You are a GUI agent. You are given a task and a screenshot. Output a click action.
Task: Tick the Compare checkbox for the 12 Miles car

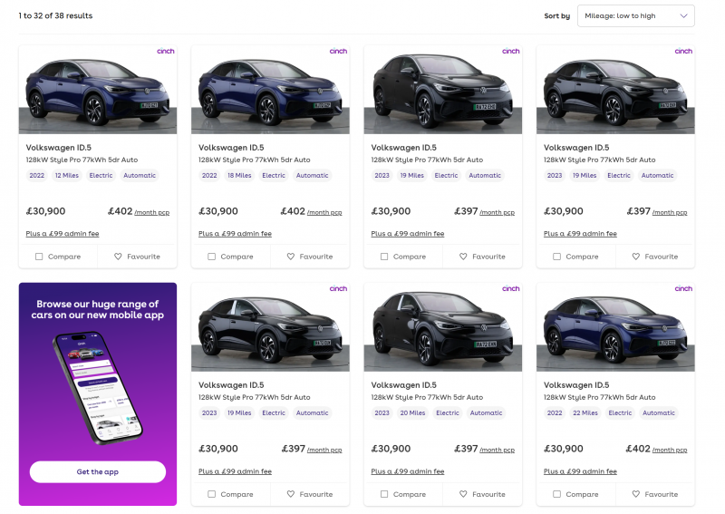click(39, 257)
